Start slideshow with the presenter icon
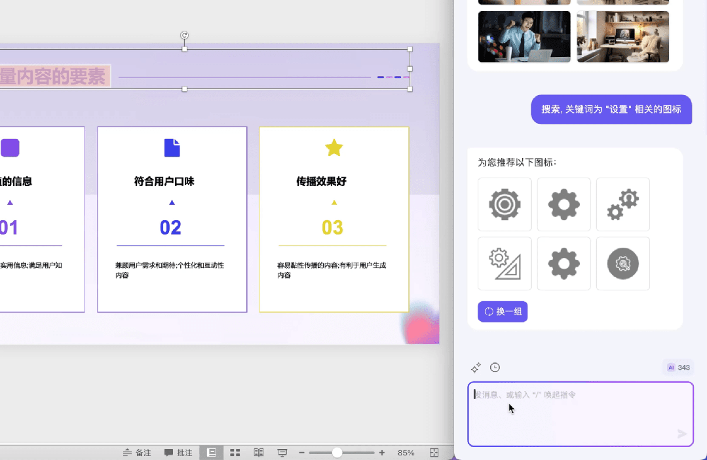 pos(282,452)
